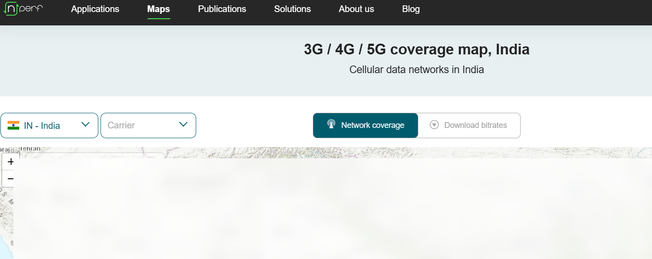
Task: Select the Maps tab in the navigation bar
Action: coord(158,9)
